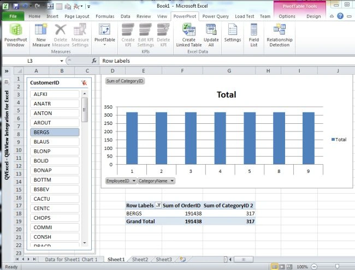Screen dimensions: 355x270
Task: Click the New Measure icon
Action: [41, 35]
